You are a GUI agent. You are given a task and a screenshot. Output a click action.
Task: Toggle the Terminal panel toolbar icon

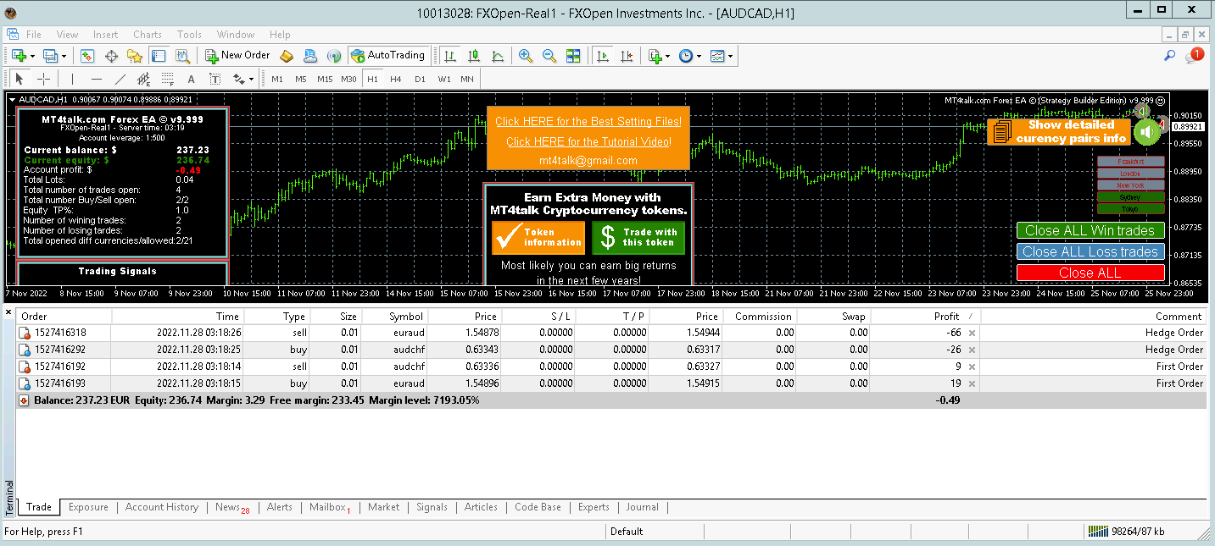coord(159,56)
